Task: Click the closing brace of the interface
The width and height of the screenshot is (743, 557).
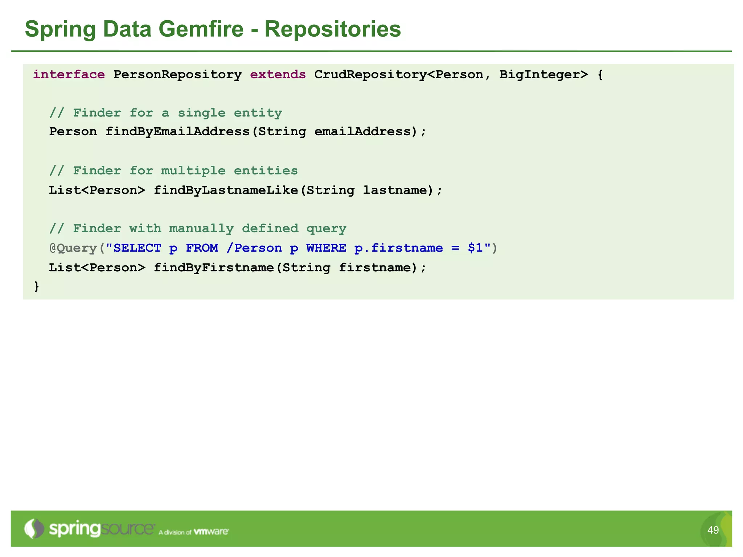Action: (36, 286)
